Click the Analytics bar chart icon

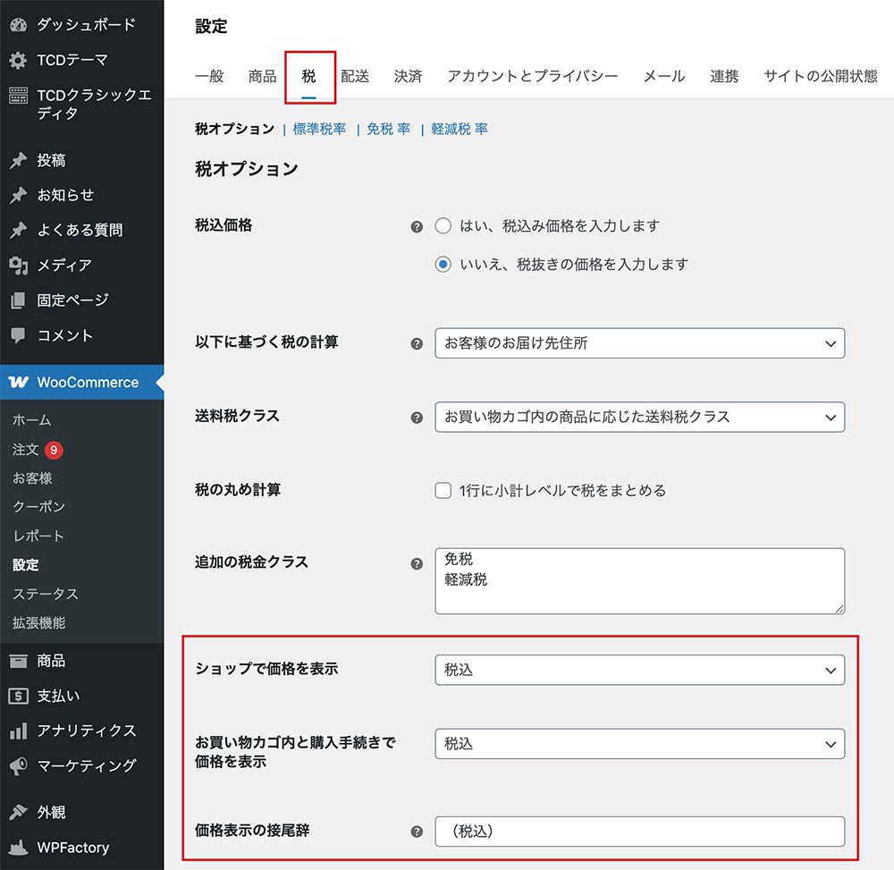pos(18,731)
